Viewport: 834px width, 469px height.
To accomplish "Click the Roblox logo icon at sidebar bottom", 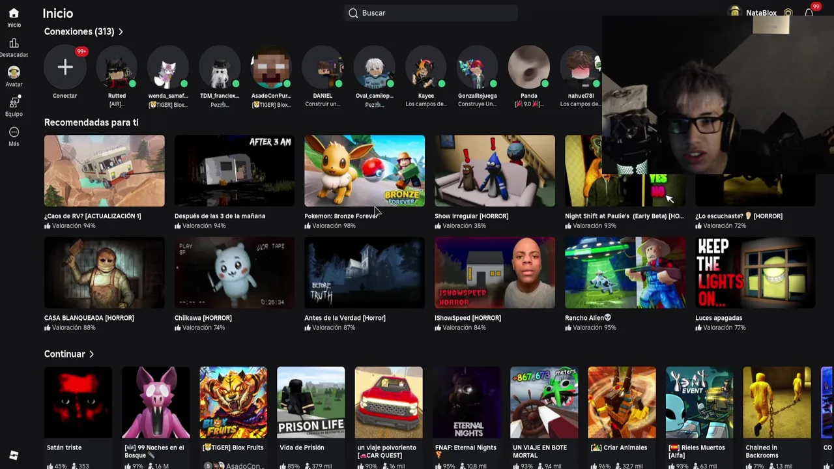I will point(14,455).
